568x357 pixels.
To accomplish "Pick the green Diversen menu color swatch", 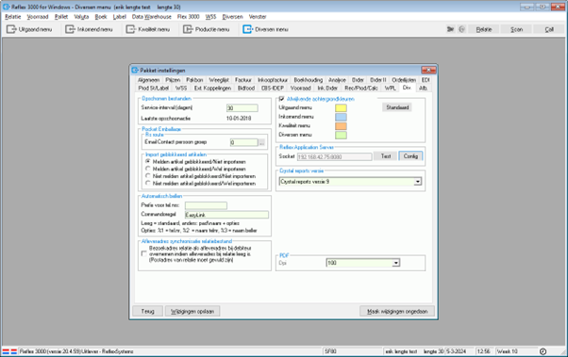I will click(341, 135).
